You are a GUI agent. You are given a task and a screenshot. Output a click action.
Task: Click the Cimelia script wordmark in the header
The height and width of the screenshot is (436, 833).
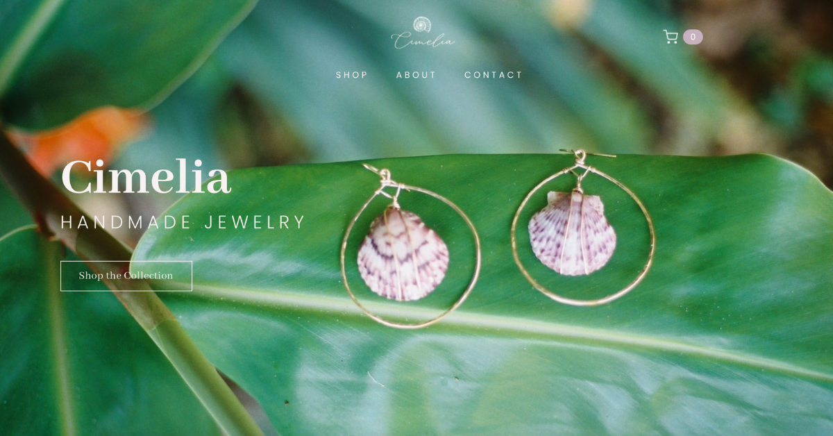click(423, 41)
